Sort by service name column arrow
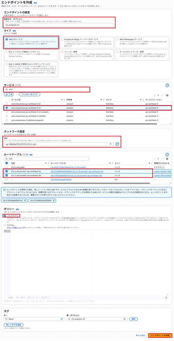The image size is (174, 341). click(x=62, y=100)
